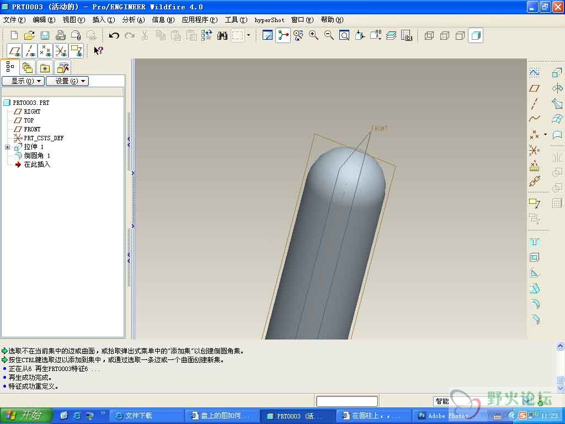Screen dimensions: 565x424
Task: Insert a datum point from right toolbar
Action: point(534,135)
